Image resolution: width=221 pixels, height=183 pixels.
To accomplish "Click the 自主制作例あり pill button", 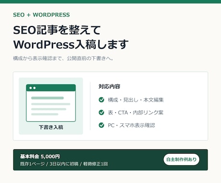I will coord(182,159).
